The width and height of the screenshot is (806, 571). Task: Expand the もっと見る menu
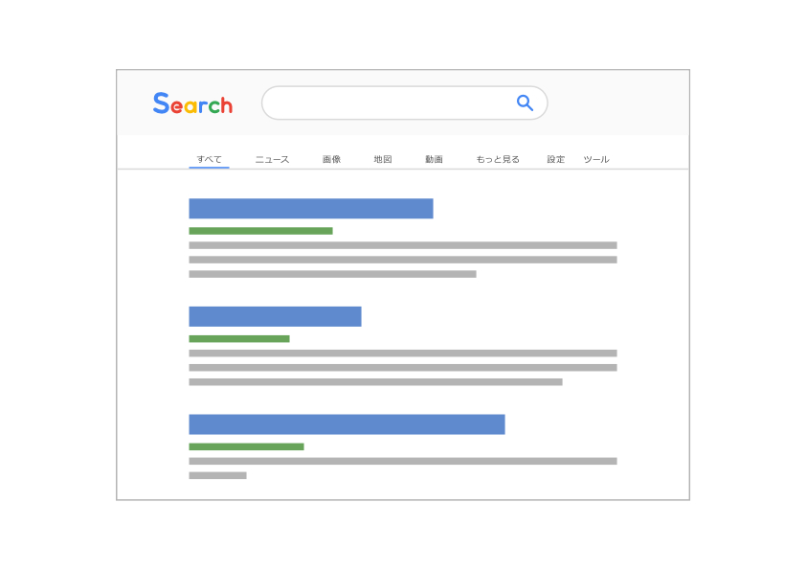pyautogui.click(x=498, y=159)
